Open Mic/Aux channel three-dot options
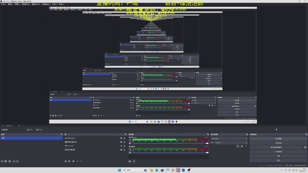 [130, 140]
